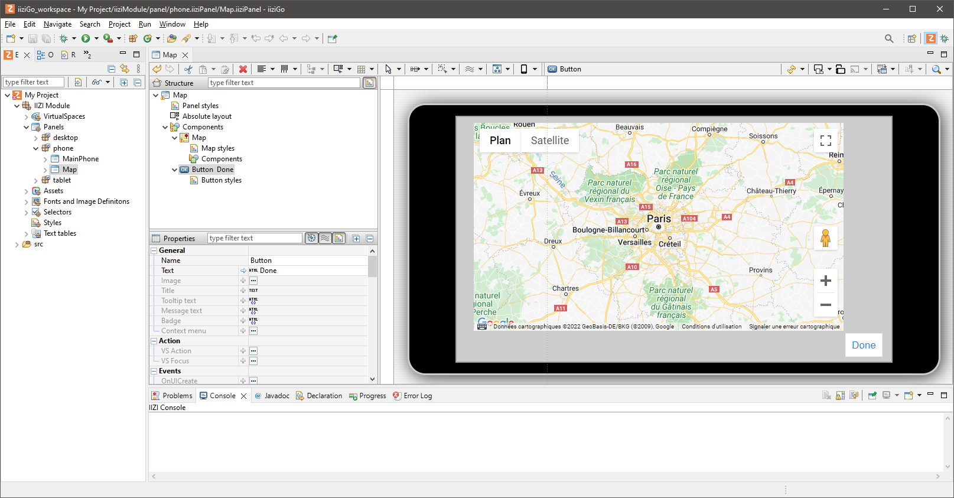Viewport: 954px width, 498px height.
Task: Click Signaler une erreur cartographique link
Action: (794, 326)
